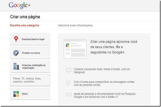Click the red map pin icon
The image size is (161, 107).
16,39
